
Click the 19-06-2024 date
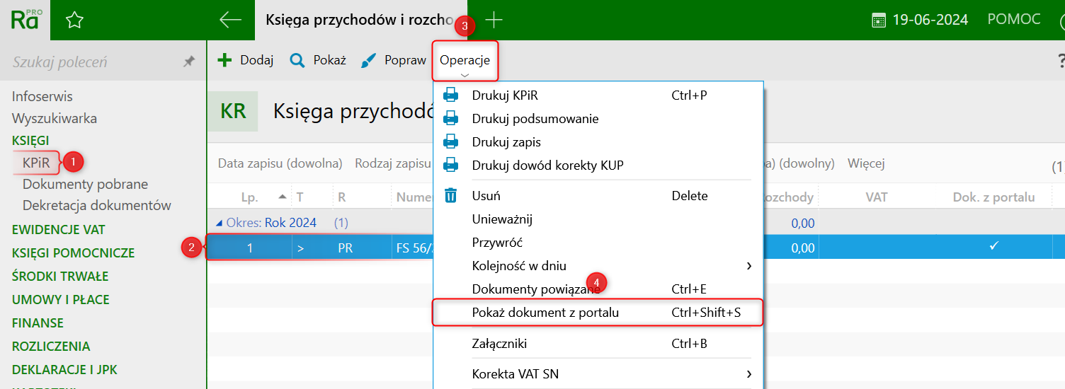click(930, 20)
